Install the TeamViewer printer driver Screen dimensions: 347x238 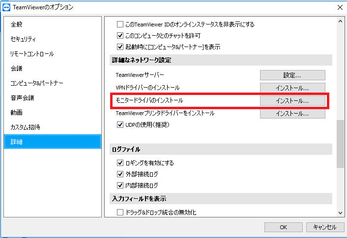pyautogui.click(x=292, y=114)
